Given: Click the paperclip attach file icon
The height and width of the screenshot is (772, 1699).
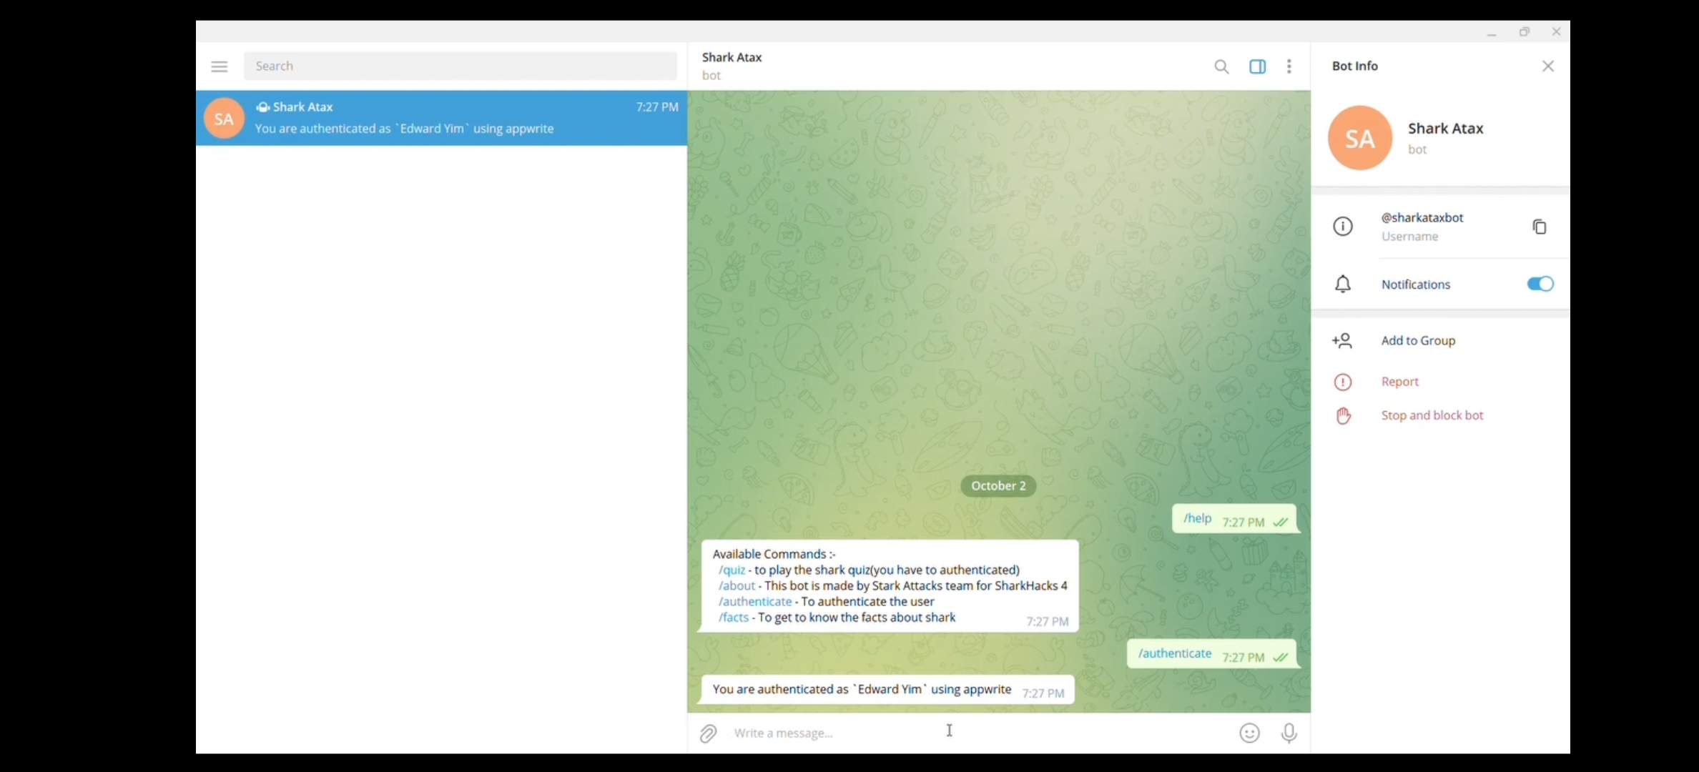Looking at the screenshot, I should [x=708, y=733].
